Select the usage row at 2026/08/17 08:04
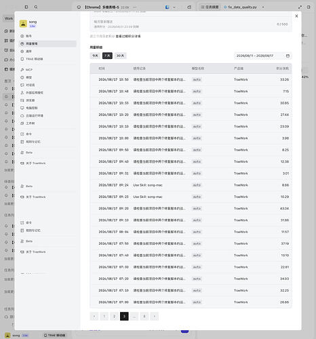The height and width of the screenshot is (339, 316). click(x=191, y=232)
